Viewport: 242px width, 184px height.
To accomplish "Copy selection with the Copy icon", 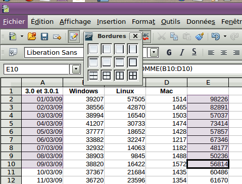I will pos(174,36).
